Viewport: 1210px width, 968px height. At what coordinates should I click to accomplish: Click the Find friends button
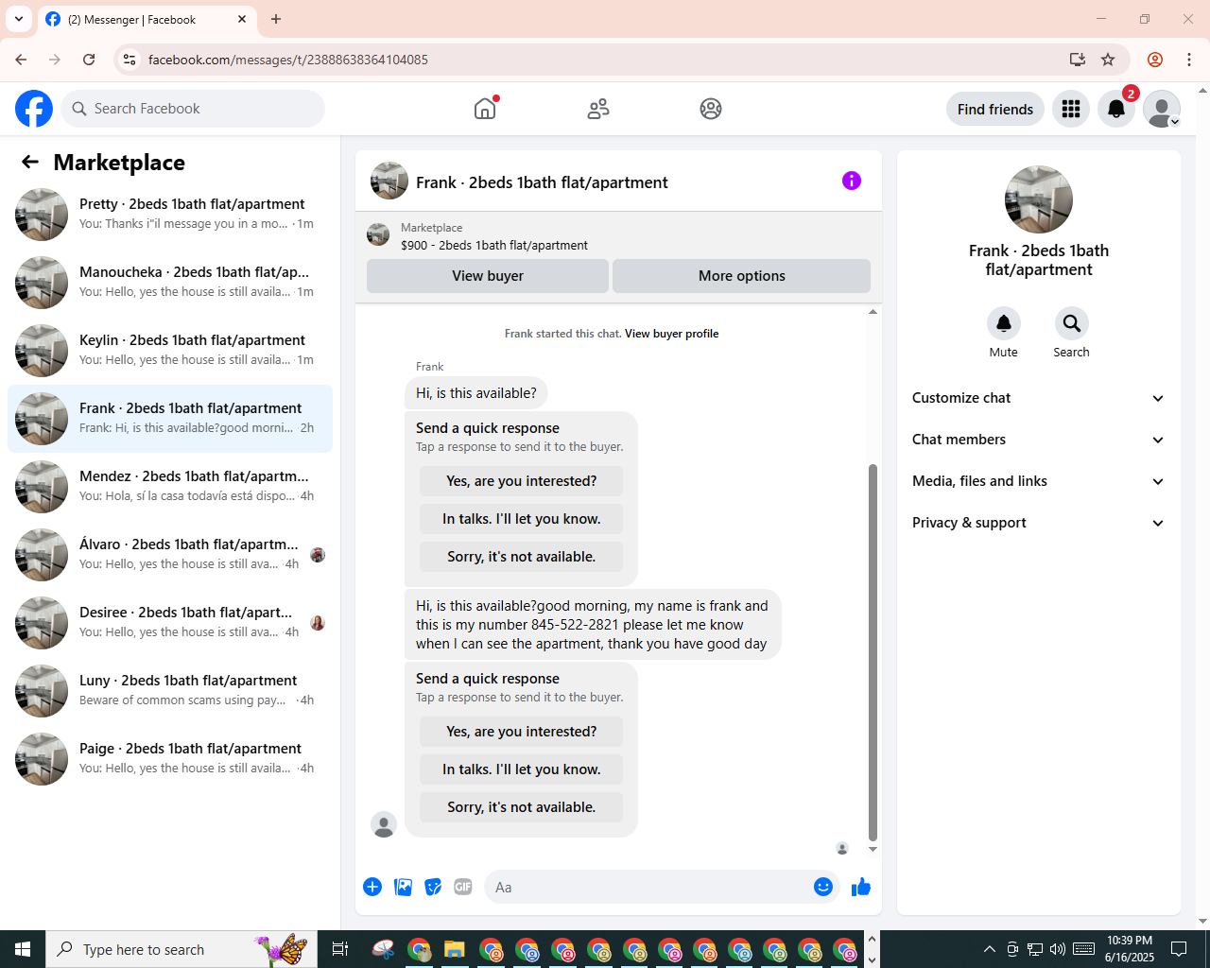pos(995,109)
